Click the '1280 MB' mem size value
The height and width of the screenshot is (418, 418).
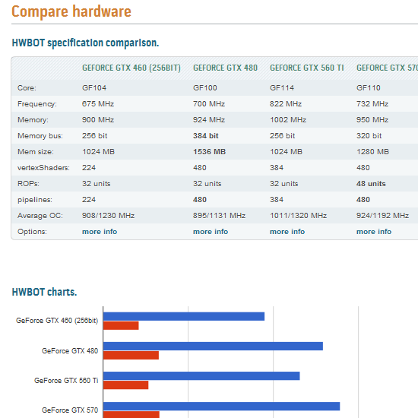click(372, 152)
